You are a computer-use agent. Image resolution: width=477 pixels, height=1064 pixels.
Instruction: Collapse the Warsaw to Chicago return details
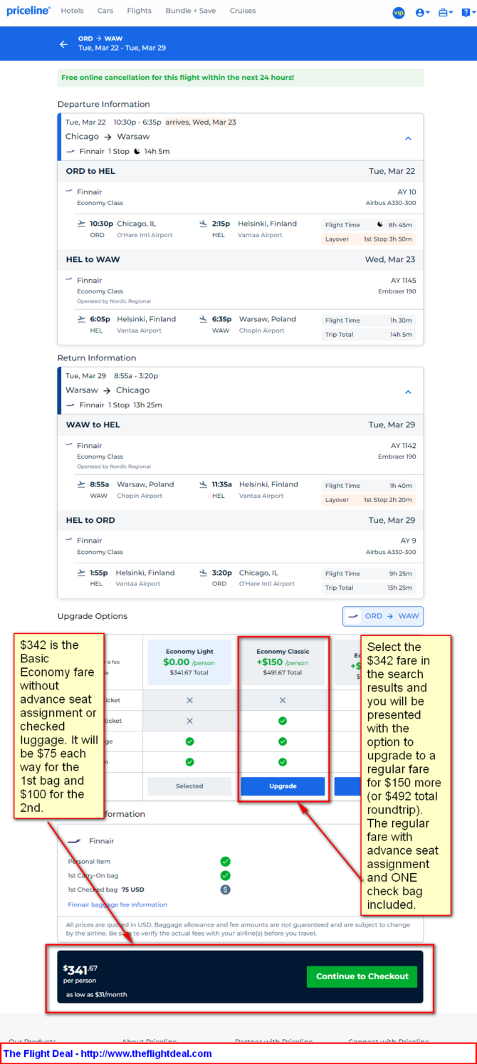click(x=408, y=392)
